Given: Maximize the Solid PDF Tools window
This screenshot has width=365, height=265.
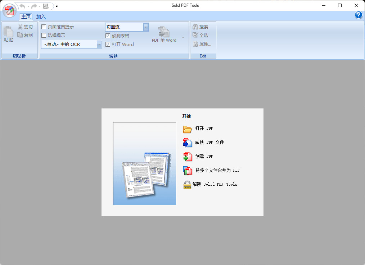Looking at the screenshot, I should coord(340,5).
